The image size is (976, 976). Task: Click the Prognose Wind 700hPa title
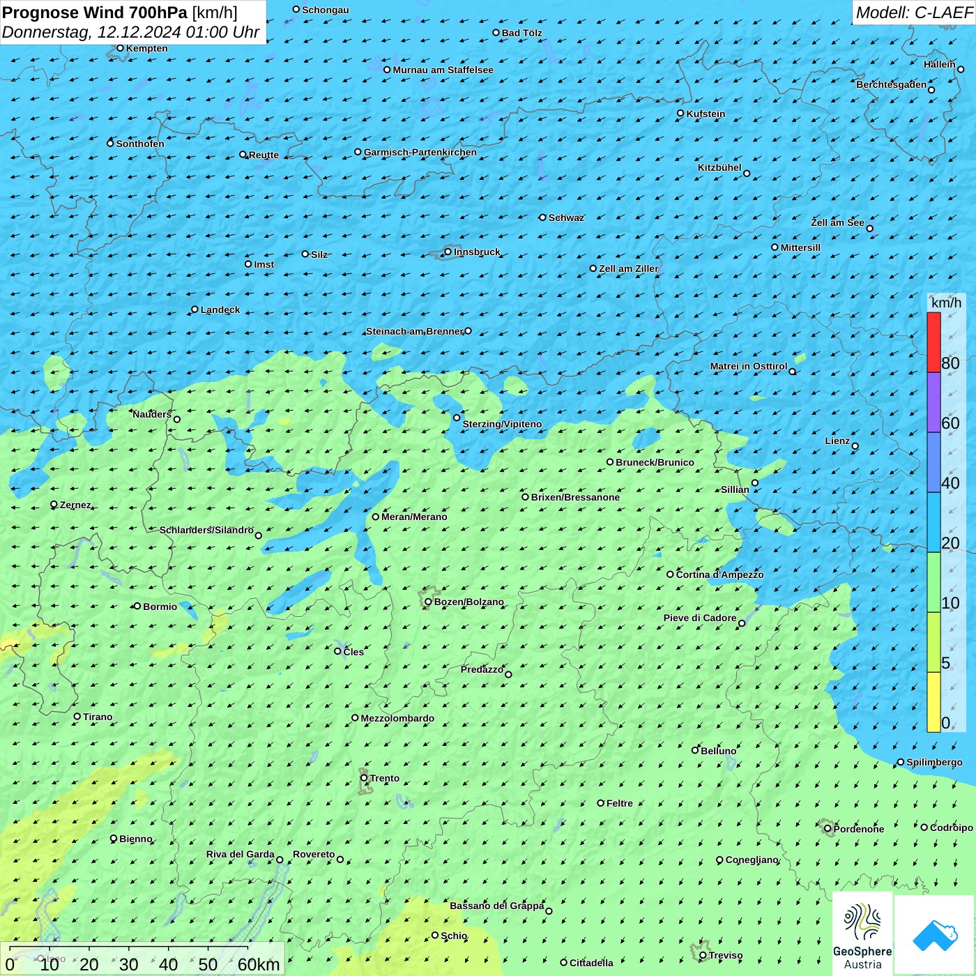(120, 13)
